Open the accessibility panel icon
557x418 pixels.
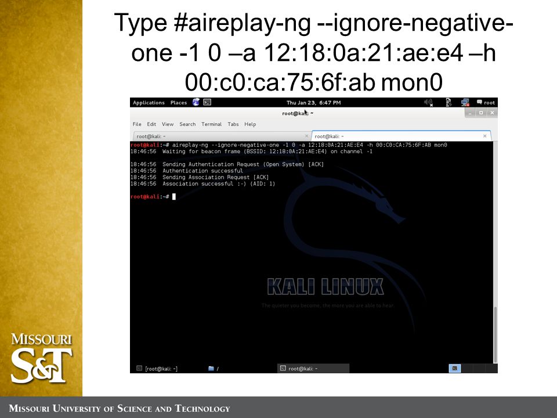coord(449,102)
